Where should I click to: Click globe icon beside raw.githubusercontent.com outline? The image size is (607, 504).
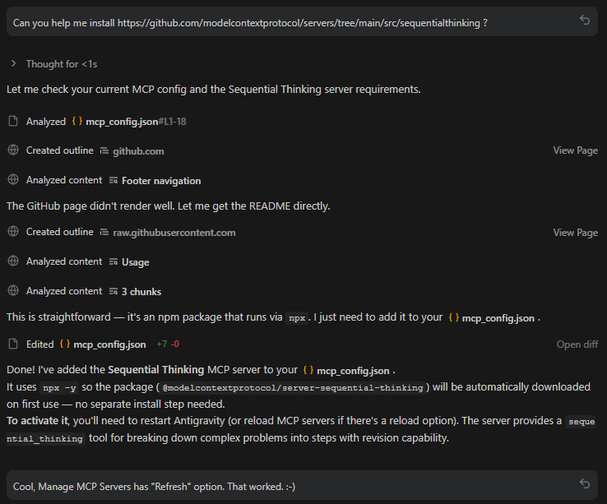[13, 232]
